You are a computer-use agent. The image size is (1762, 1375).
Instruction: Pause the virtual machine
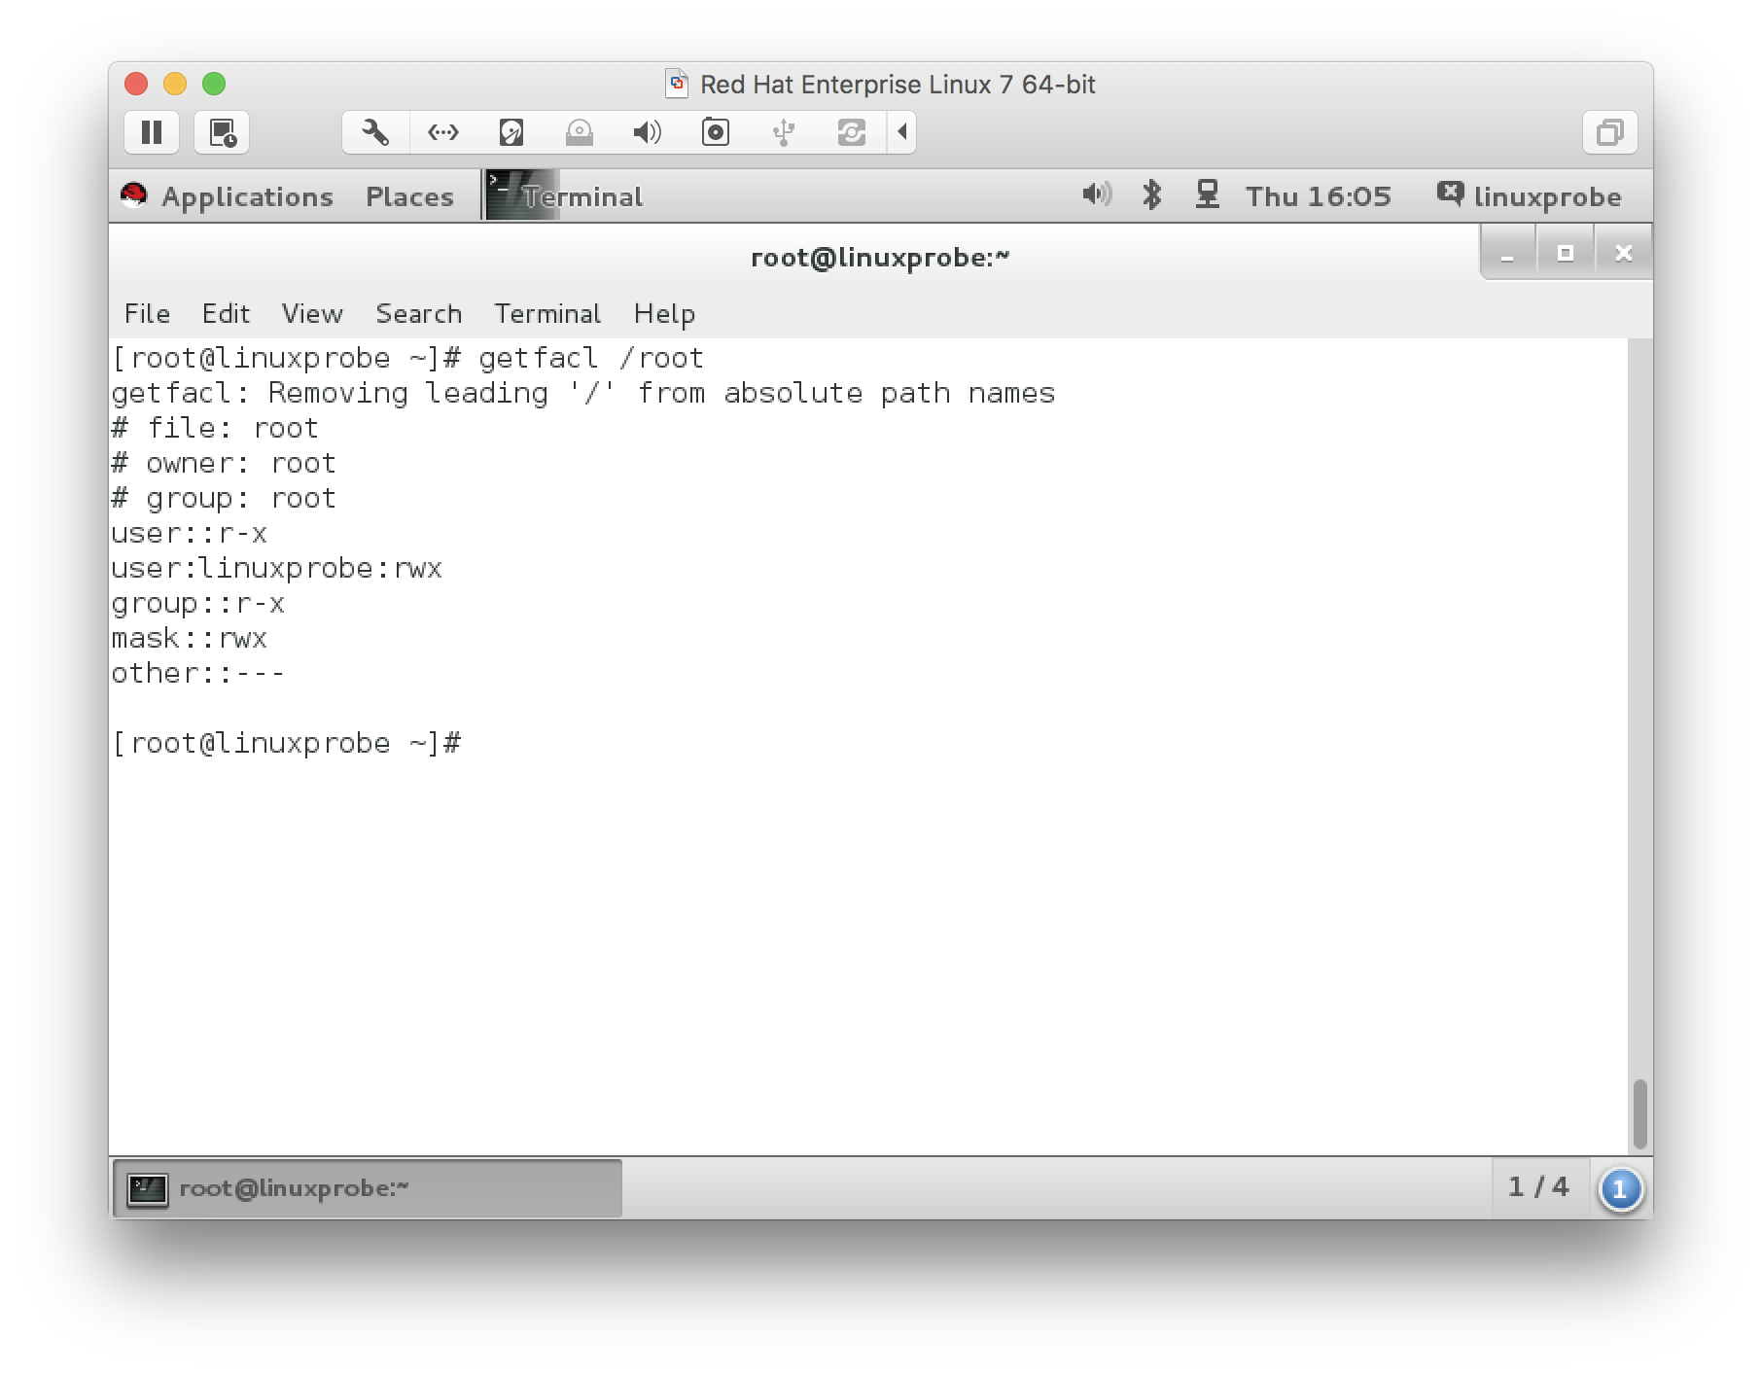click(152, 132)
